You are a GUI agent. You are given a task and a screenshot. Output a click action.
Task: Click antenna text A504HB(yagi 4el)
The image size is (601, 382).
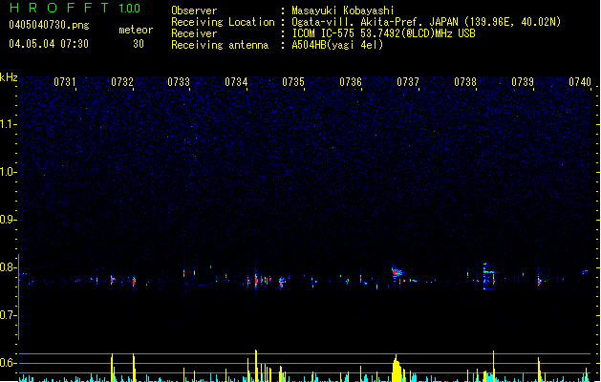[x=337, y=45]
